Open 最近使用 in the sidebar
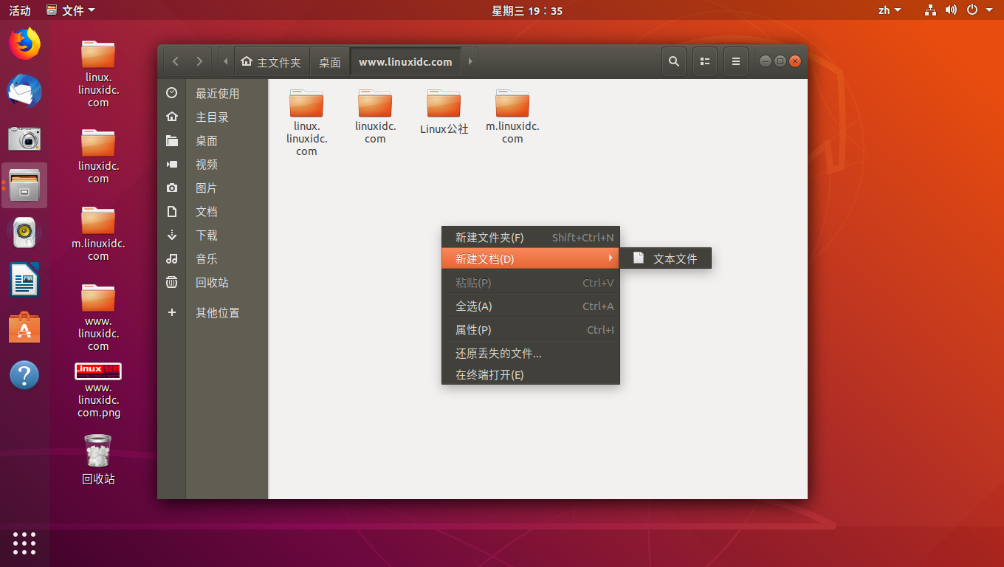 click(218, 93)
